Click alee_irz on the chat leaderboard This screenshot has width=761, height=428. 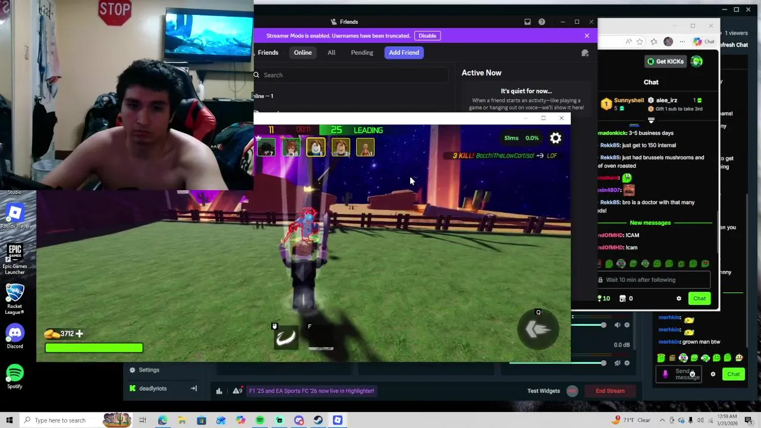pyautogui.click(x=666, y=100)
